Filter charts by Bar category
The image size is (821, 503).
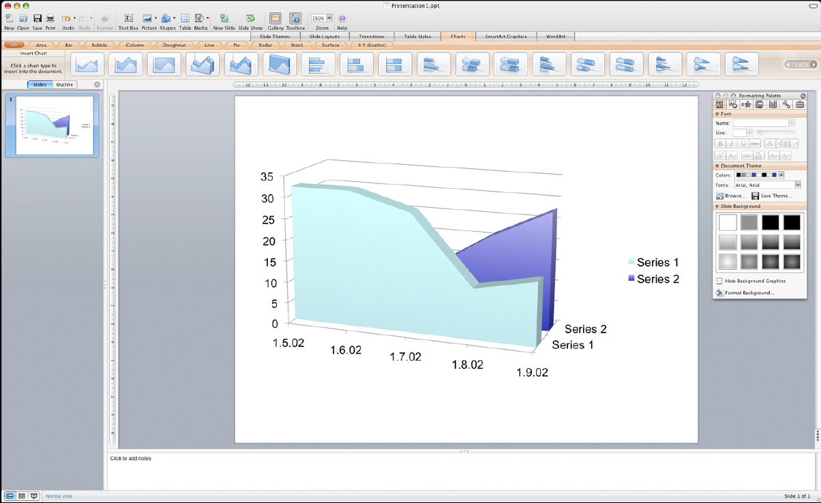coord(69,45)
